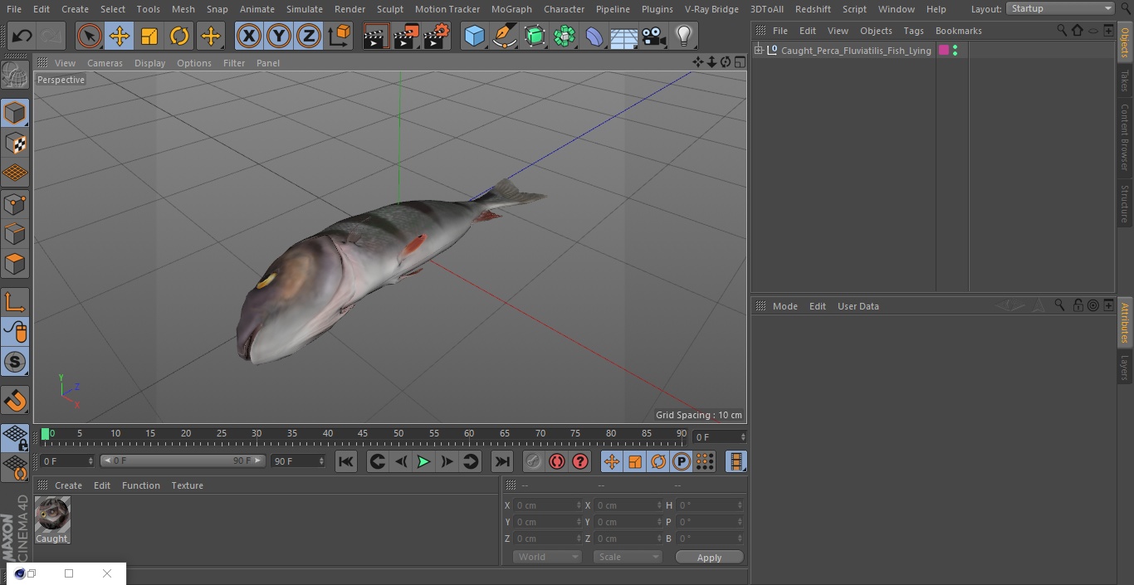Screen dimensions: 1134x585
Task: Render to Picture Viewer
Action: click(x=406, y=36)
